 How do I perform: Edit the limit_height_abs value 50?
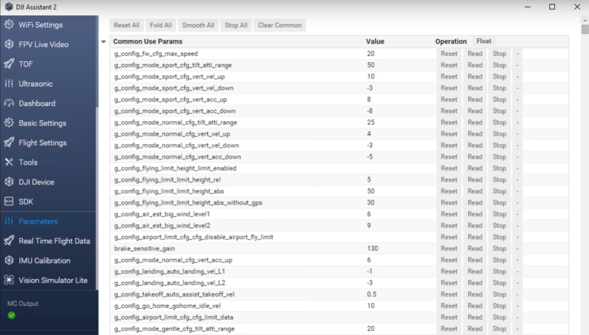coord(371,191)
